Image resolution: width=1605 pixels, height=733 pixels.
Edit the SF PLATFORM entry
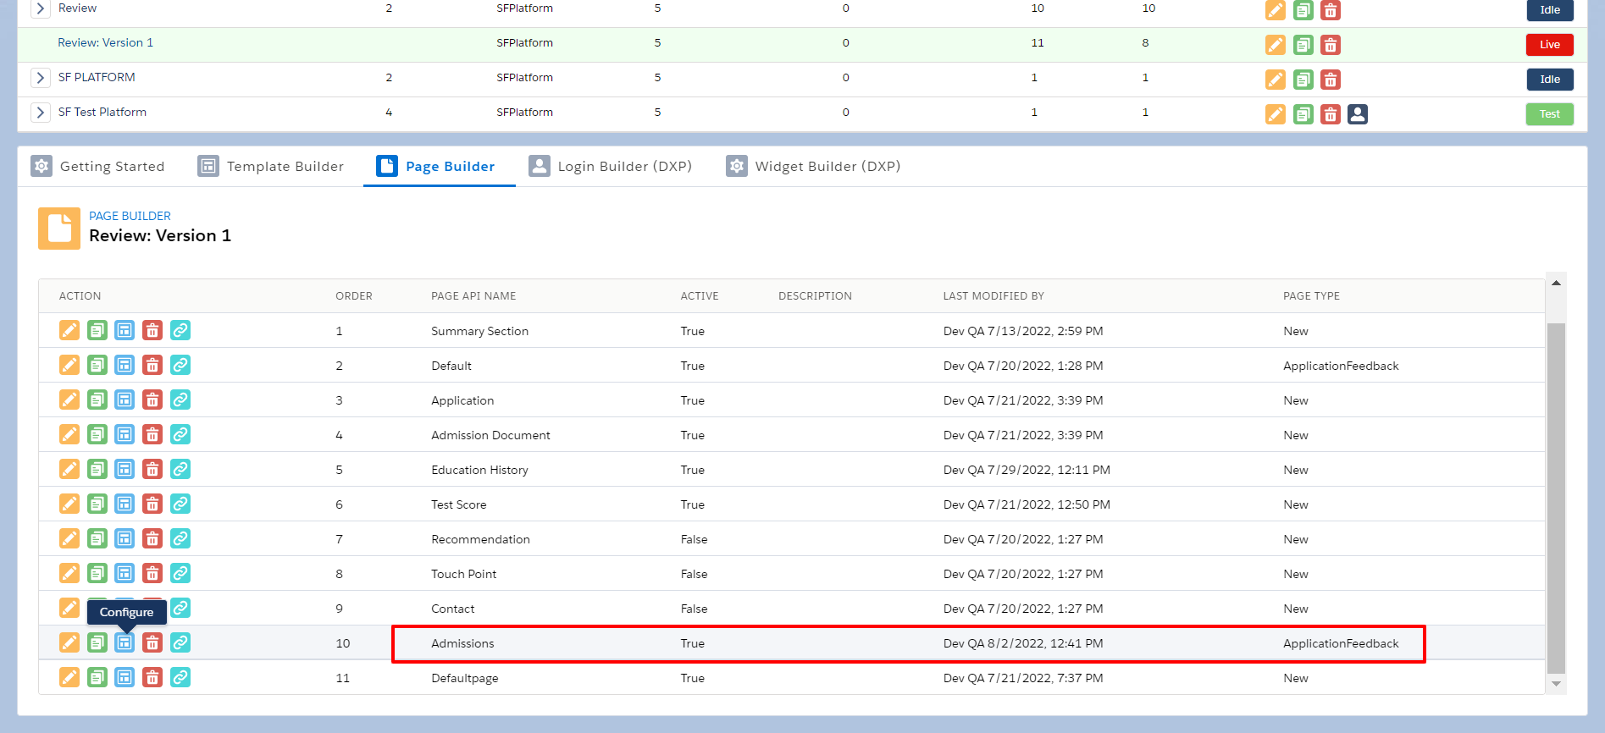pos(1275,80)
